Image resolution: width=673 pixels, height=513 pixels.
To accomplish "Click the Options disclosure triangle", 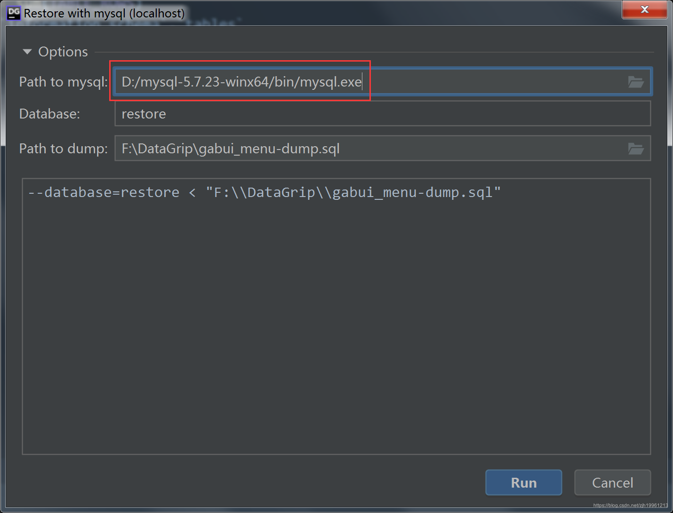I will point(27,51).
